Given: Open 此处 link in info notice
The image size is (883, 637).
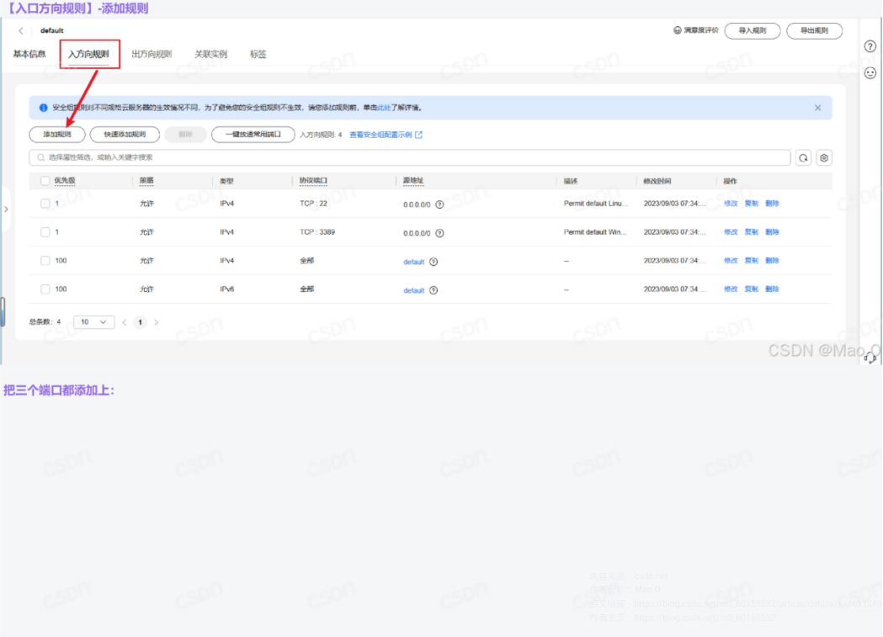Looking at the screenshot, I should pos(384,108).
